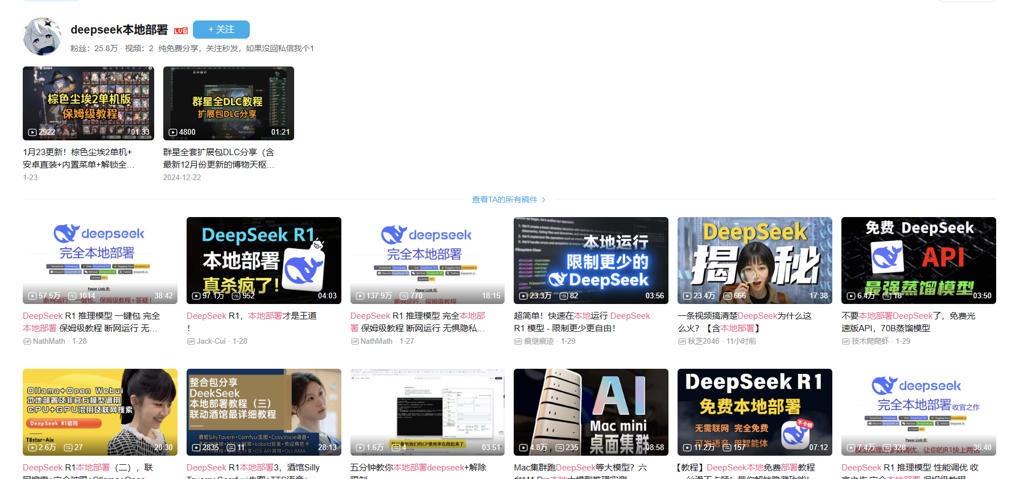Click the '28:13' duration label

[x=327, y=448]
